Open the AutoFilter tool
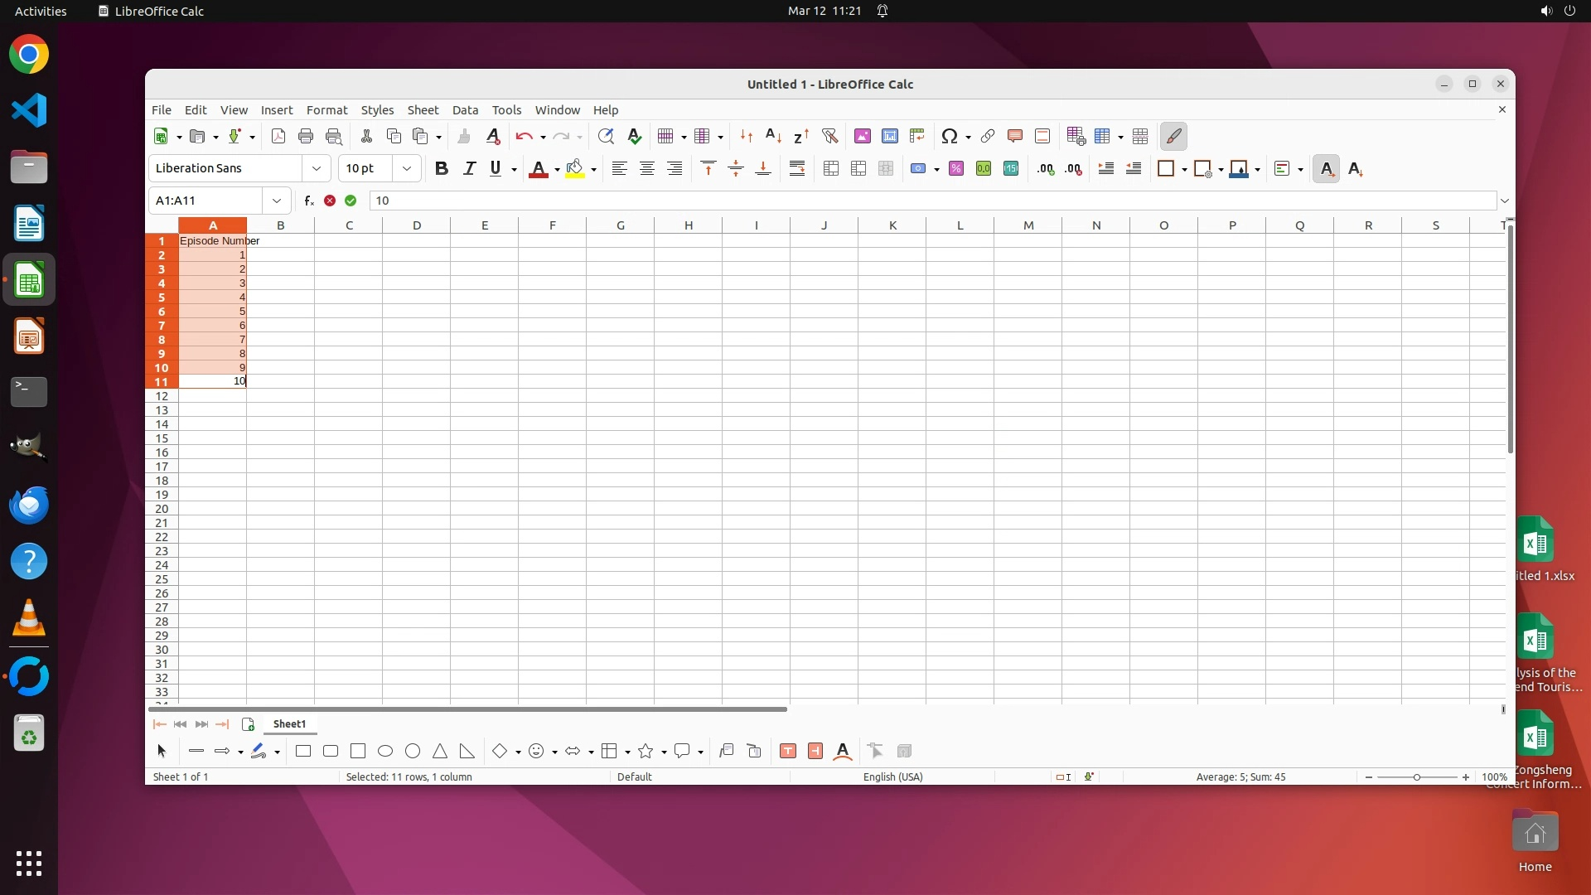 point(829,136)
